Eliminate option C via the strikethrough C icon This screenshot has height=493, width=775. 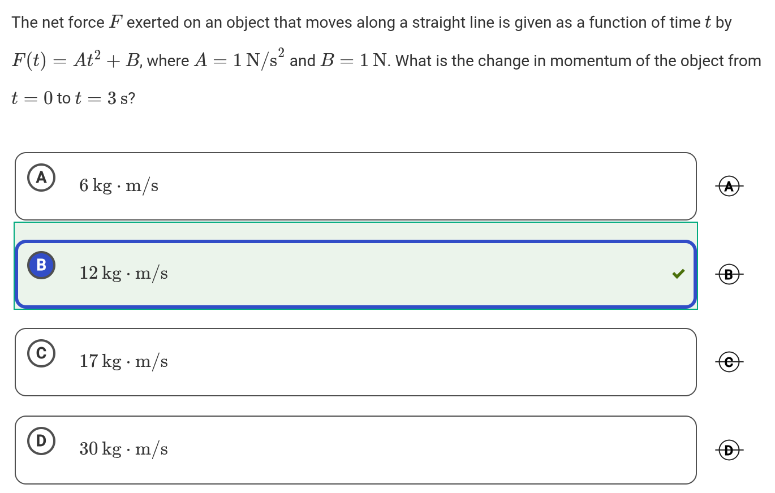point(730,362)
